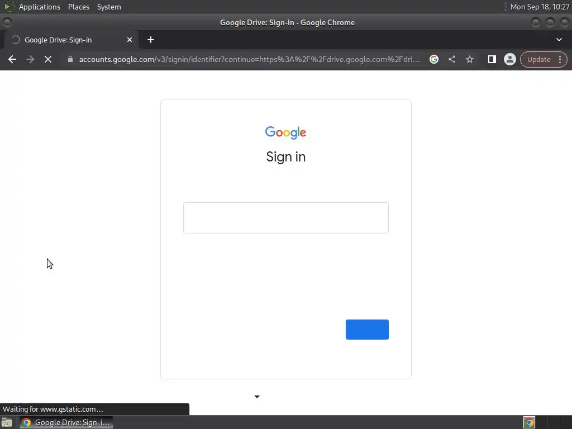Click the Applications menu logo icon

pos(9,7)
